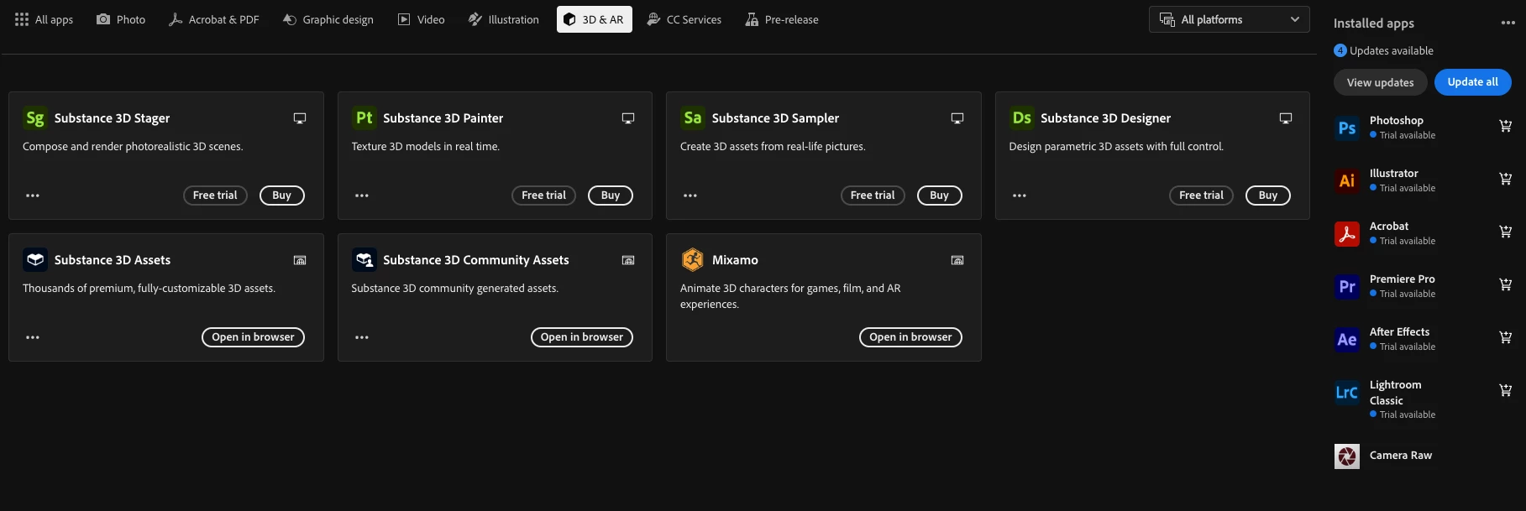Viewport: 1526px width, 511px height.
Task: Start Free trial of Substance 3D Designer
Action: pyautogui.click(x=1202, y=196)
